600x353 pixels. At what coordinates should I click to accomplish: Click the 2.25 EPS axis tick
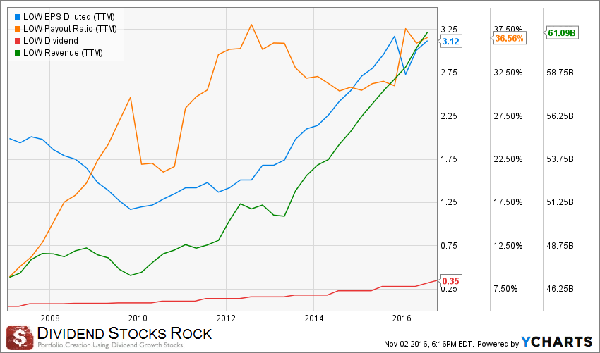[449, 116]
